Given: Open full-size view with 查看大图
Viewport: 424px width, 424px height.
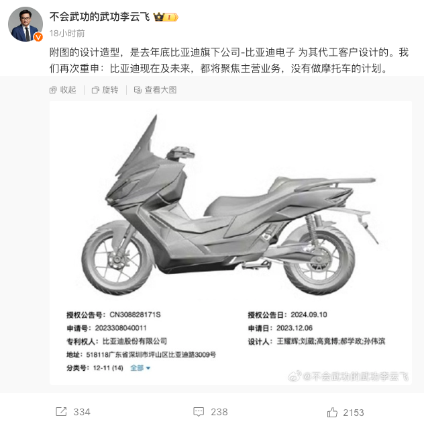Looking at the screenshot, I should (x=160, y=90).
